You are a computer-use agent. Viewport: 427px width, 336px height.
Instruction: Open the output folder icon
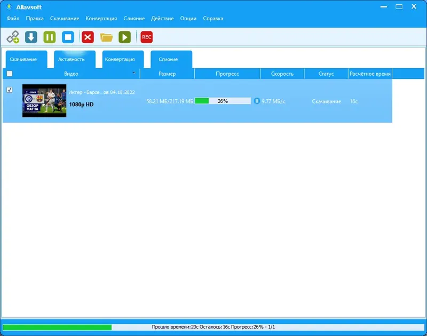[x=106, y=37]
